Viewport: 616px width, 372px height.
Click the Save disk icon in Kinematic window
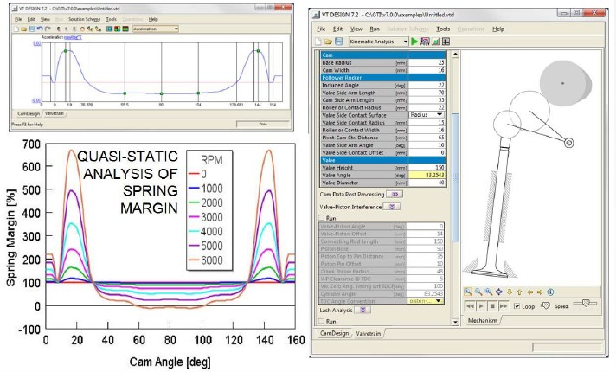337,41
